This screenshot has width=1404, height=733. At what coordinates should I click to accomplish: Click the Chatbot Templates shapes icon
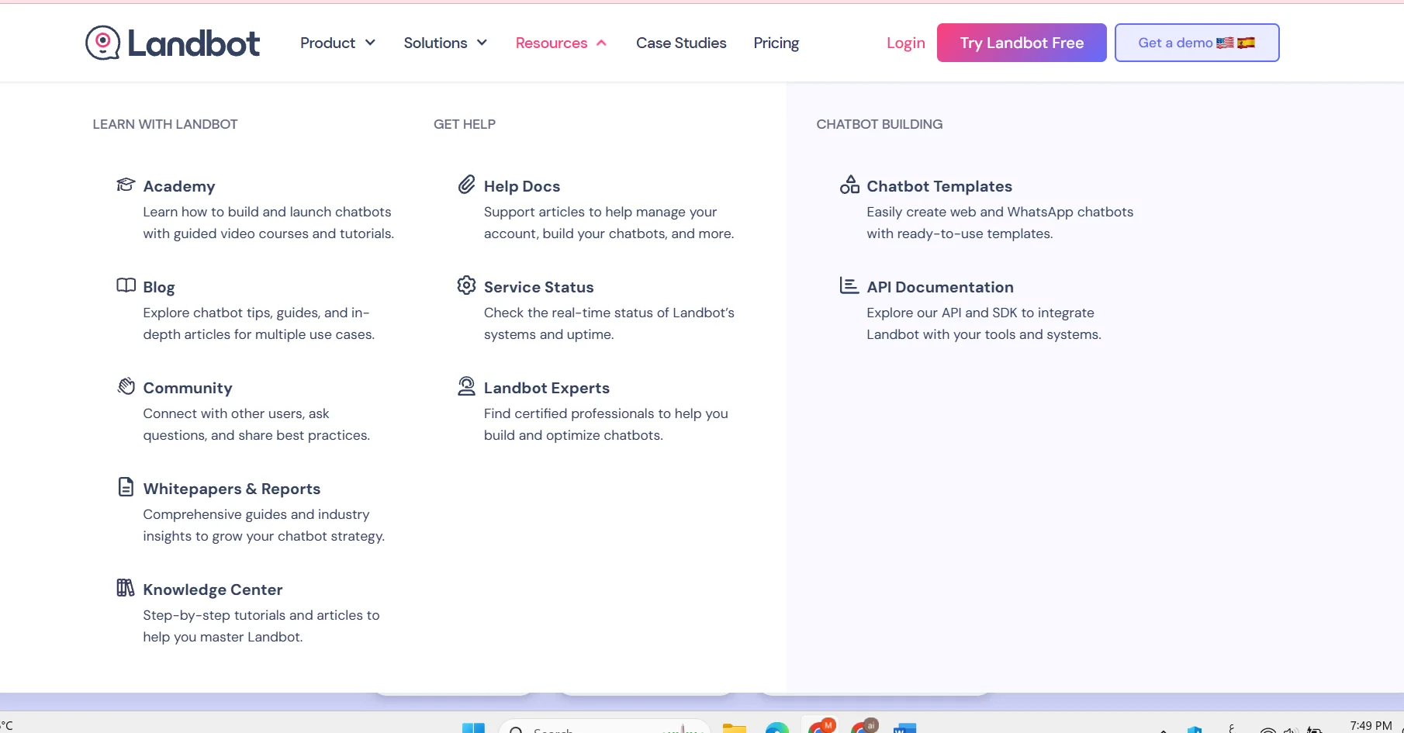click(849, 185)
